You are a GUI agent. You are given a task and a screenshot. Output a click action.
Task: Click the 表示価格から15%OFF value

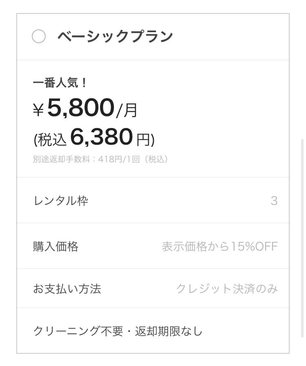pos(220,247)
